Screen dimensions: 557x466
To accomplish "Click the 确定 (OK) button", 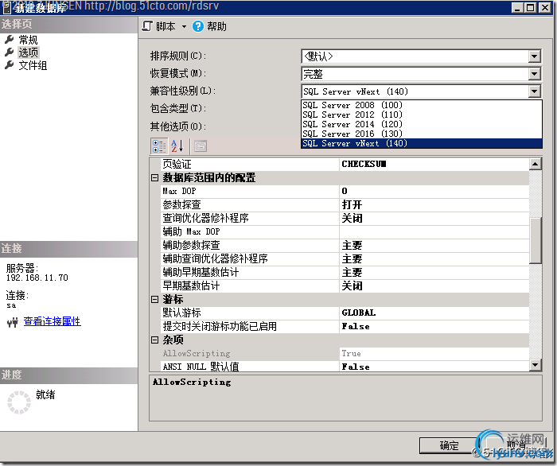I will (448, 445).
